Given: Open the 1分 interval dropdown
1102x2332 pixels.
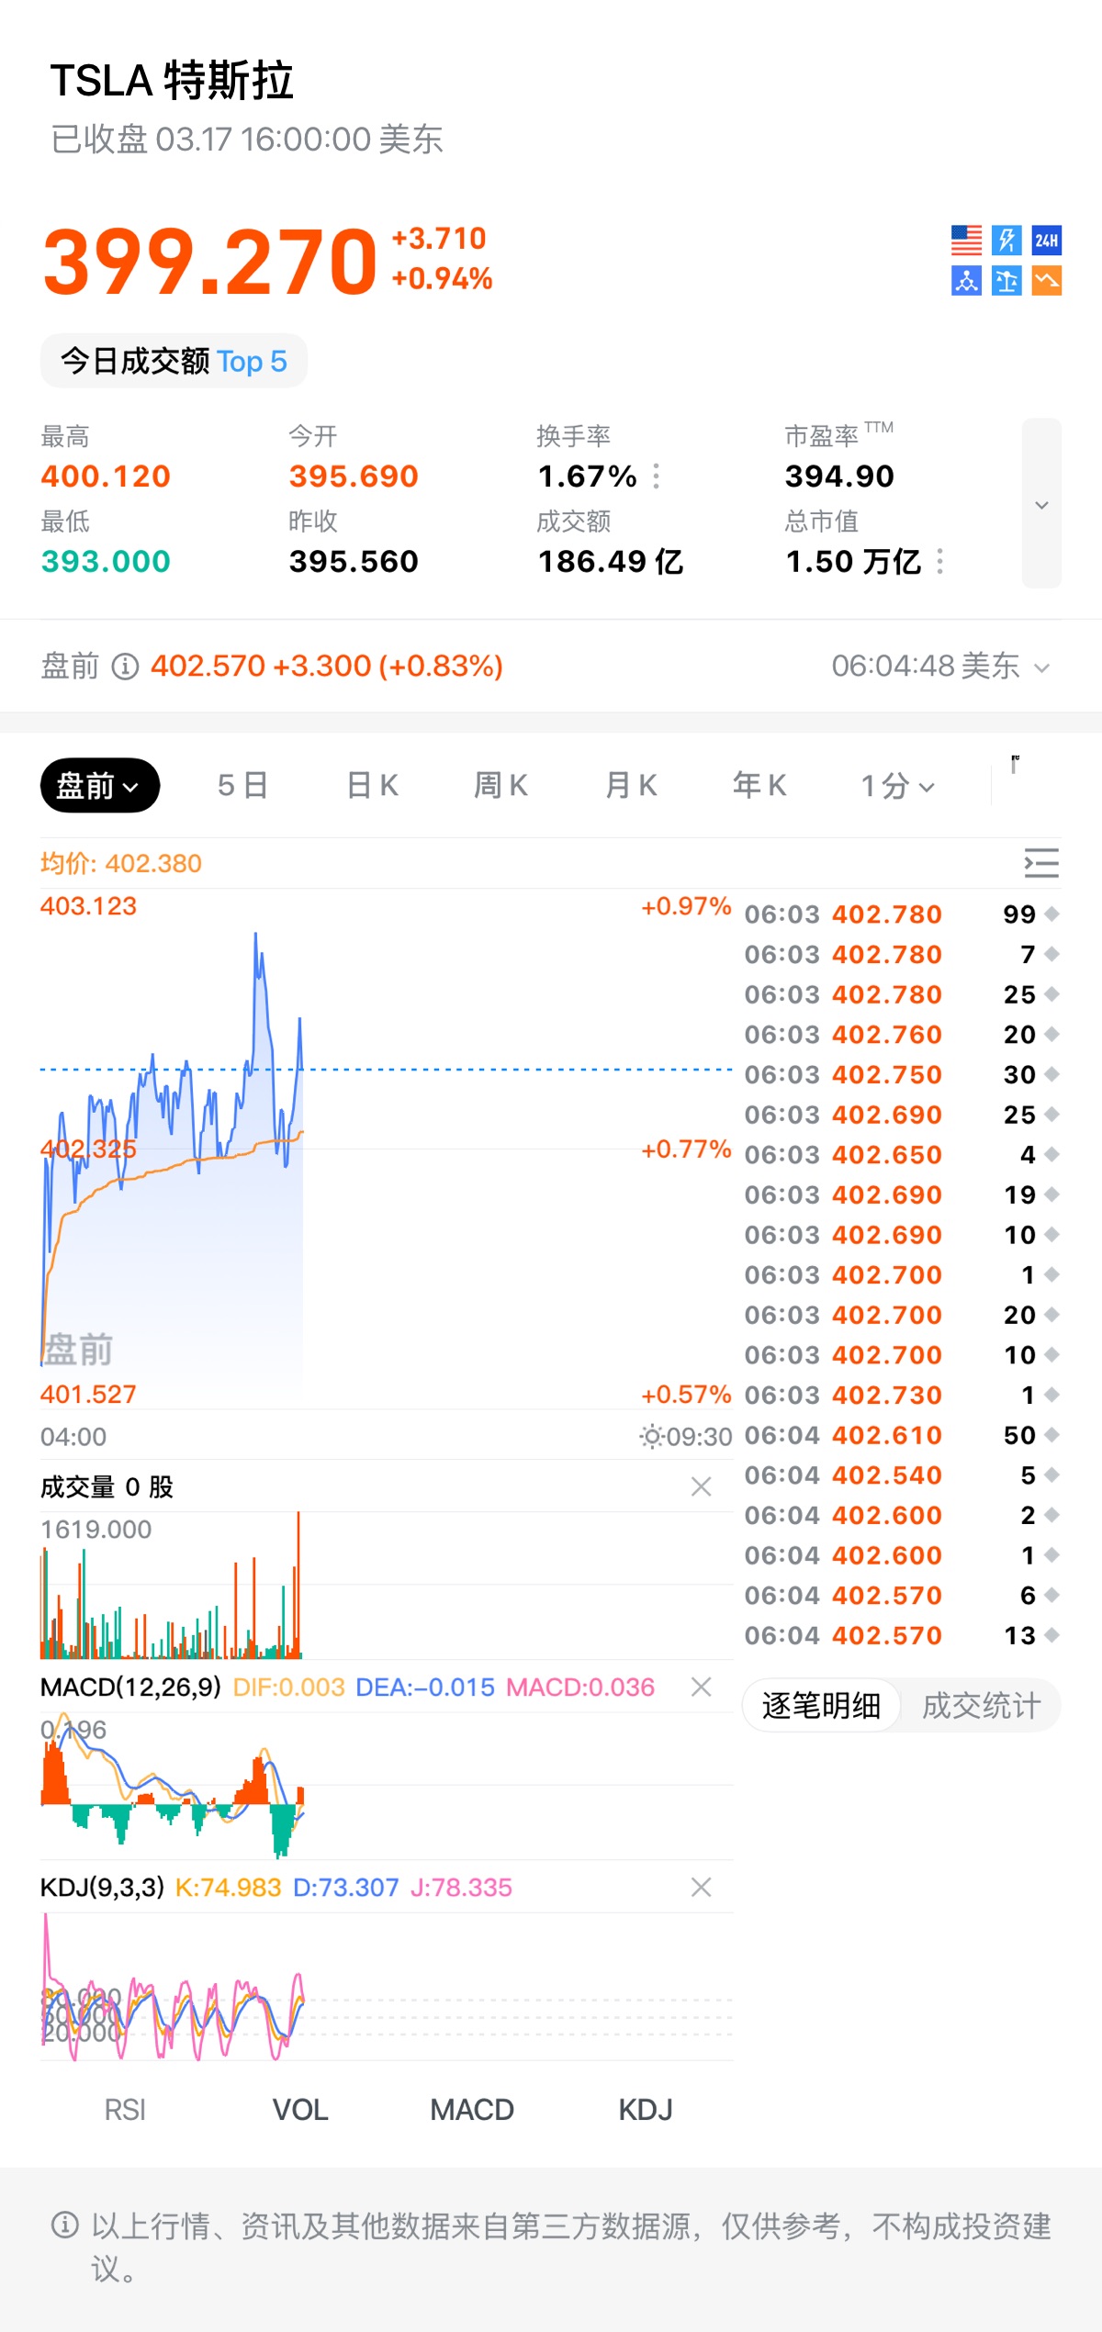Looking at the screenshot, I should [x=897, y=786].
